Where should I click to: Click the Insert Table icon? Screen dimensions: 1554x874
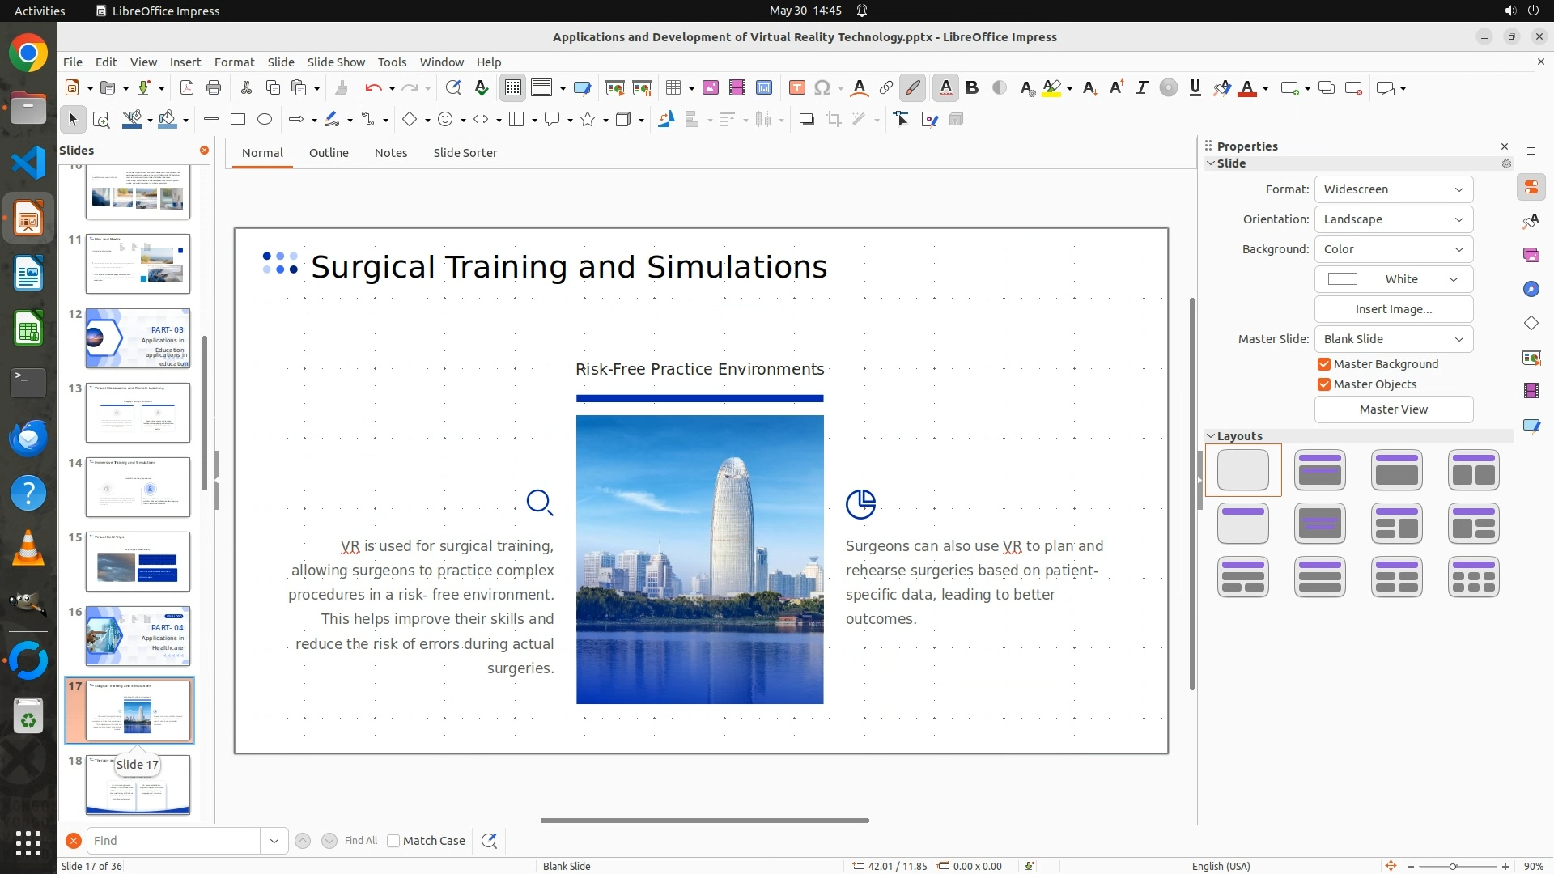[673, 88]
